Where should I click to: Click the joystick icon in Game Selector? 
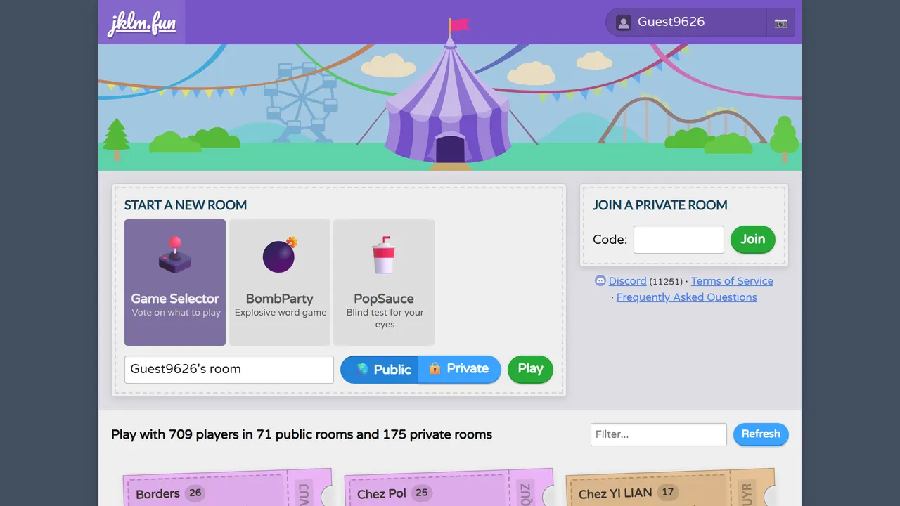point(175,254)
